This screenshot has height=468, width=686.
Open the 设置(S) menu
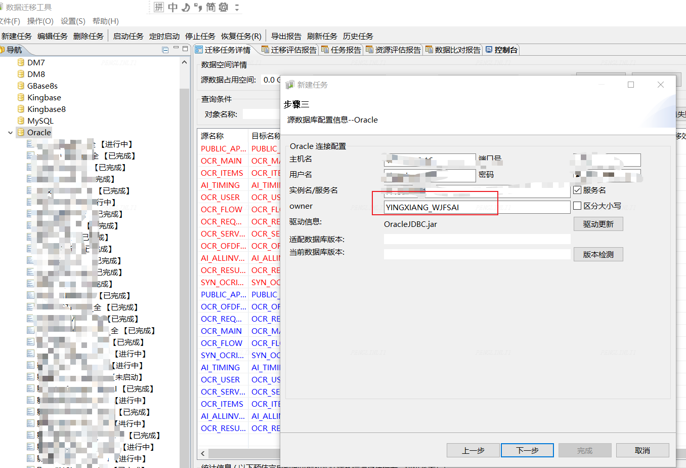click(x=73, y=21)
